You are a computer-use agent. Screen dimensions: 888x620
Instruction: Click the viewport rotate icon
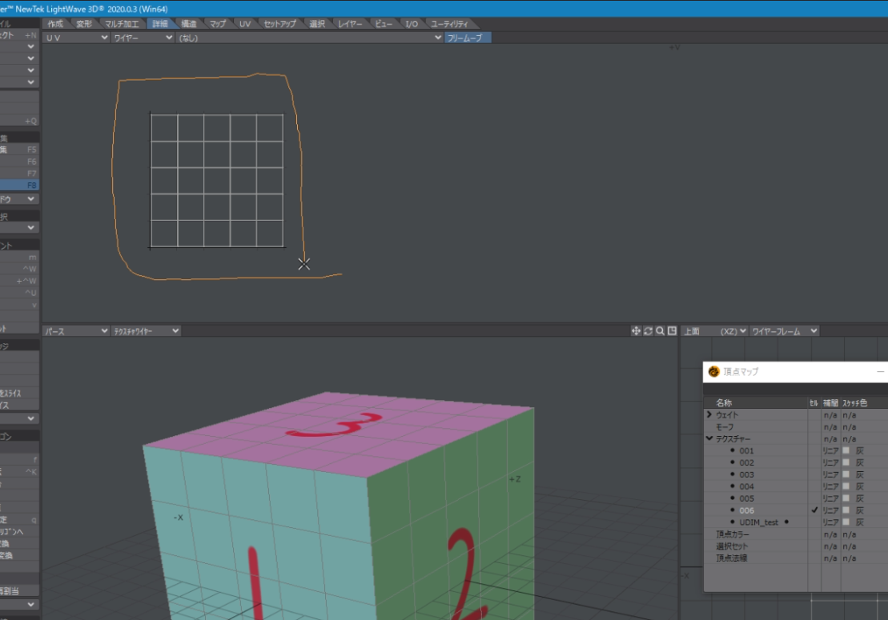click(648, 331)
